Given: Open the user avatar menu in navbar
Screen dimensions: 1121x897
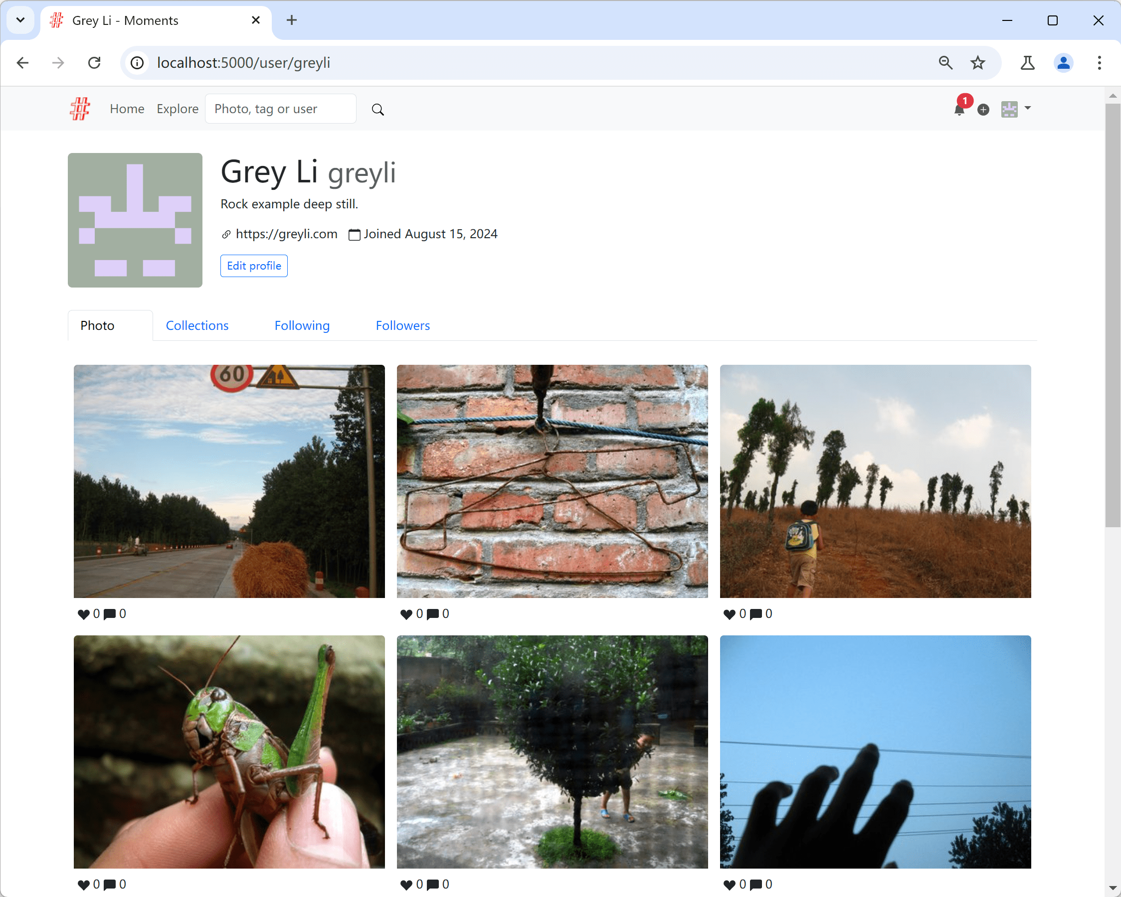Looking at the screenshot, I should click(1015, 109).
